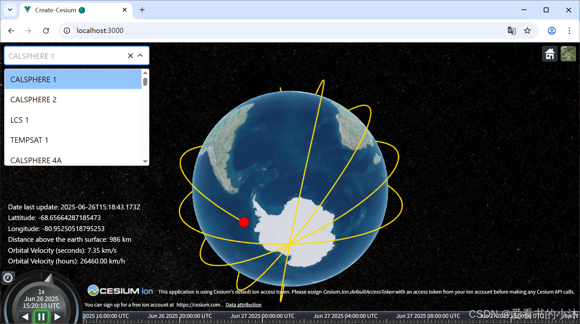Play the animation in reverse
Viewport: 580px width, 324px height.
point(25,317)
